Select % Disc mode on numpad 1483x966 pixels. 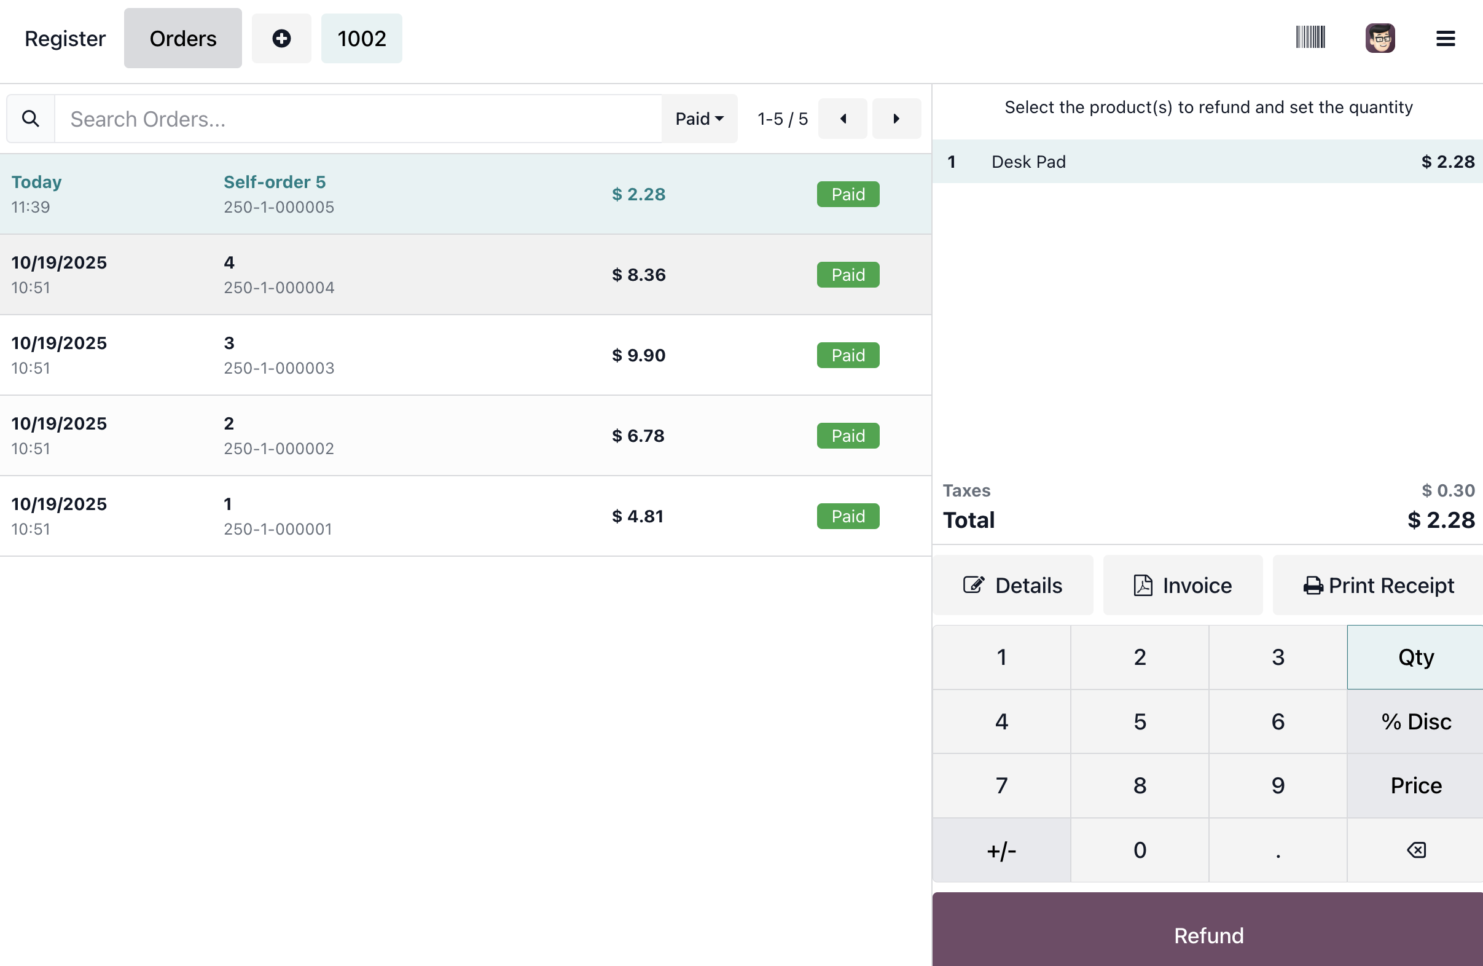pos(1415,721)
